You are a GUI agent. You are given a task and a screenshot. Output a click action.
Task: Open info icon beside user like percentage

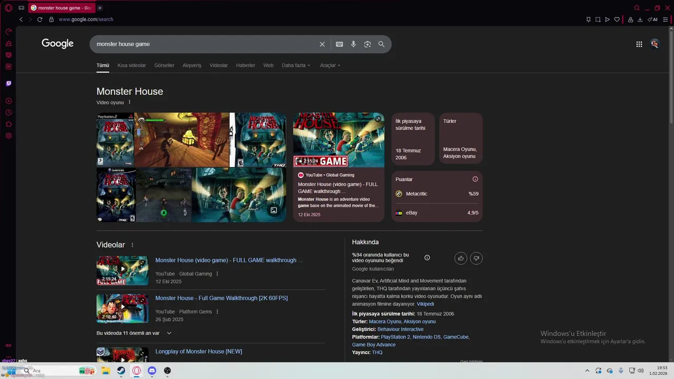click(x=427, y=257)
